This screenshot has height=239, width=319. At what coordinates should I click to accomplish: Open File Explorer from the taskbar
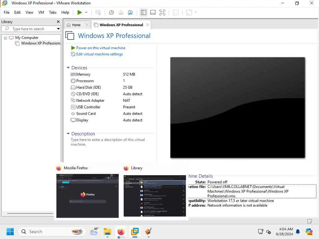[107, 232]
